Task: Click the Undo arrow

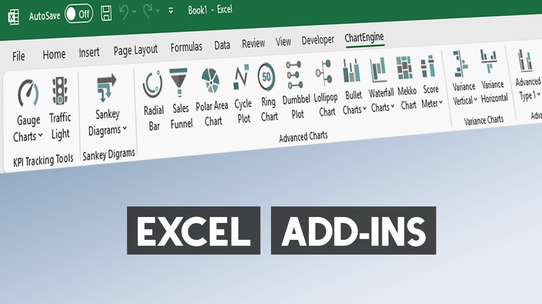Action: pos(124,12)
